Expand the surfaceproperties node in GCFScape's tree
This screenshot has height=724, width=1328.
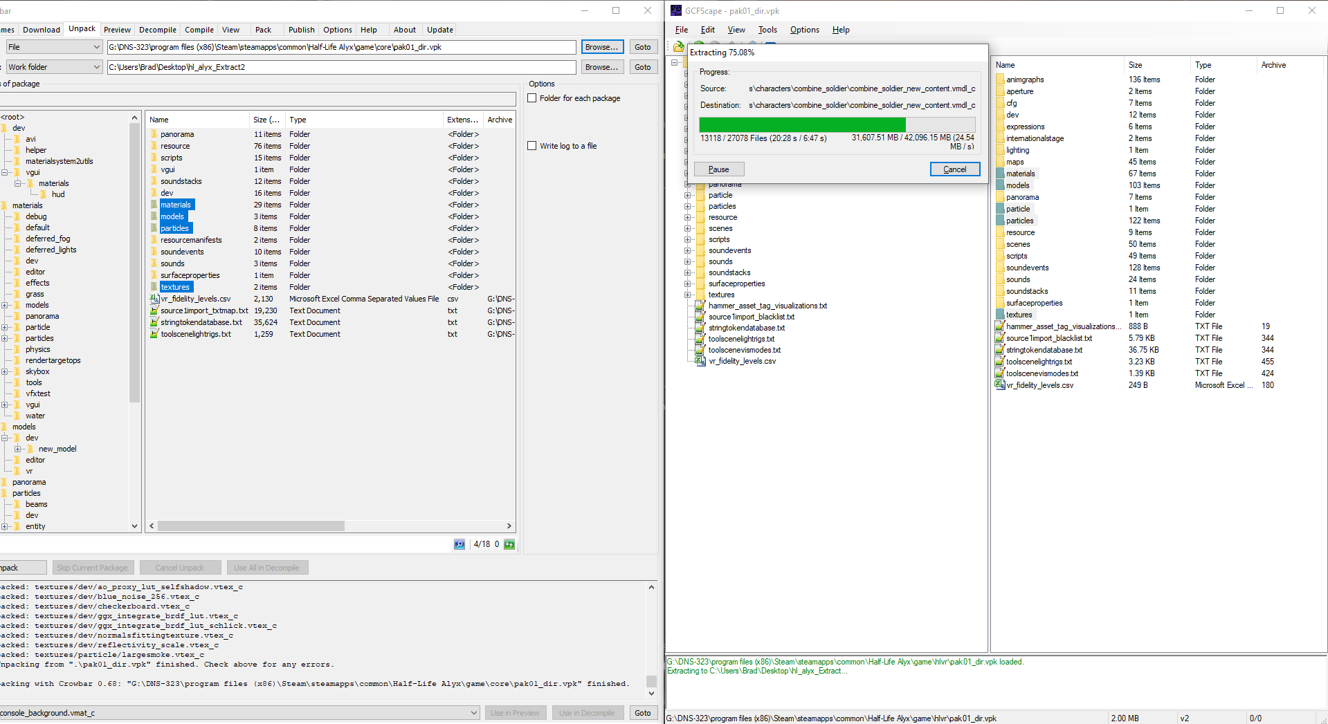pyautogui.click(x=688, y=284)
